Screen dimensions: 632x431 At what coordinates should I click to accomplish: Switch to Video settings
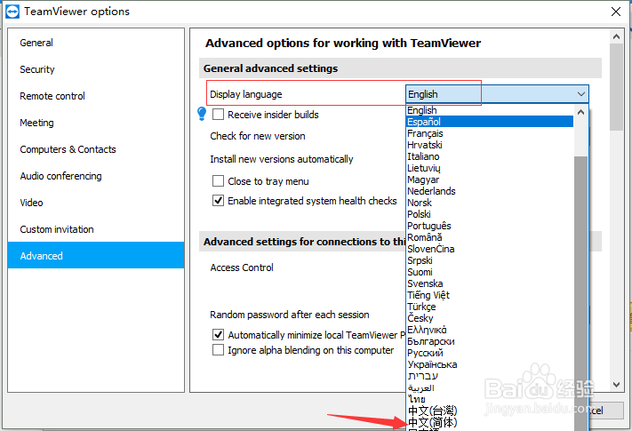[95, 203]
